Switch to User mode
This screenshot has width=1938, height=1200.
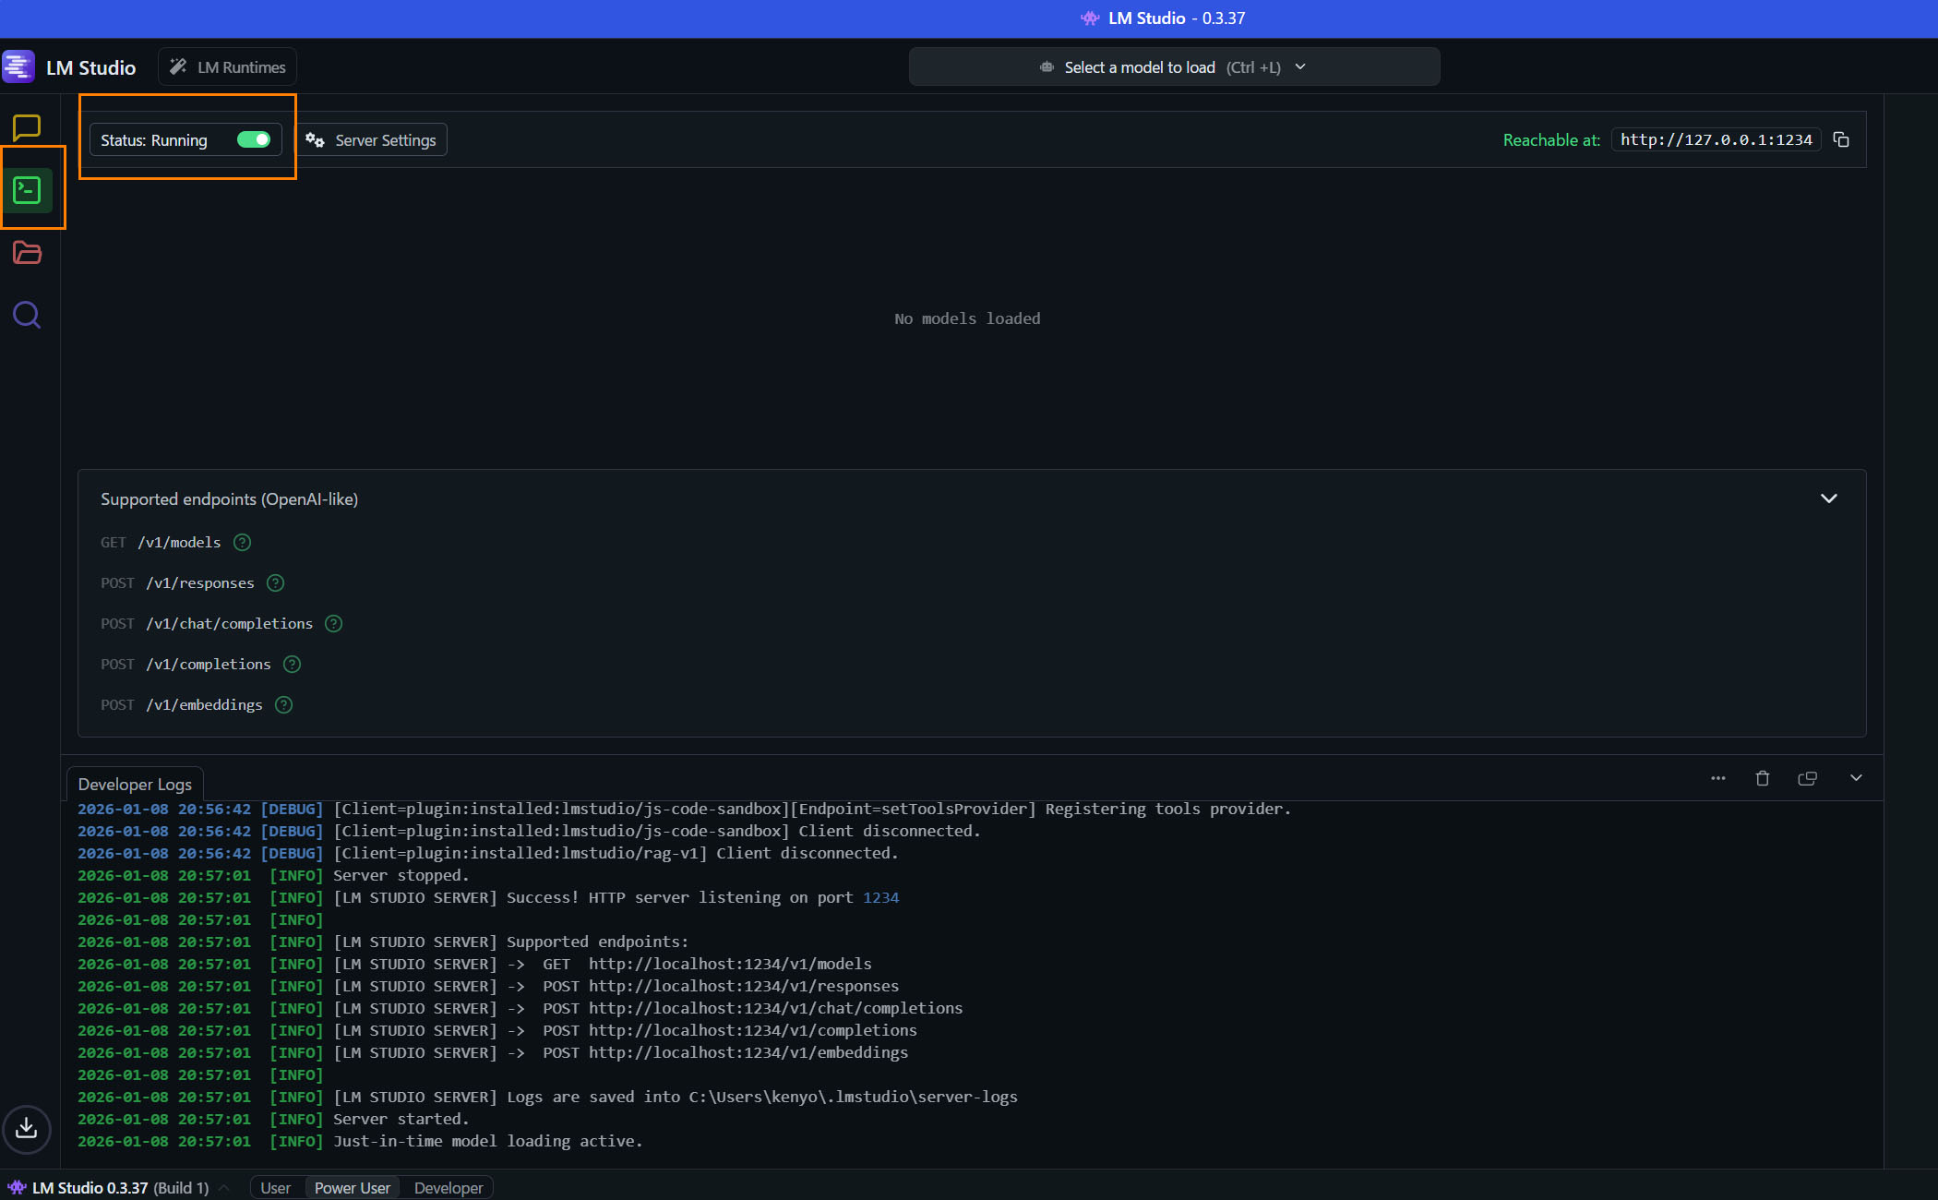tap(275, 1188)
